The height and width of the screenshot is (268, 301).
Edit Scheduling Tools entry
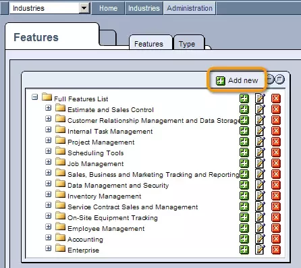tap(260, 153)
